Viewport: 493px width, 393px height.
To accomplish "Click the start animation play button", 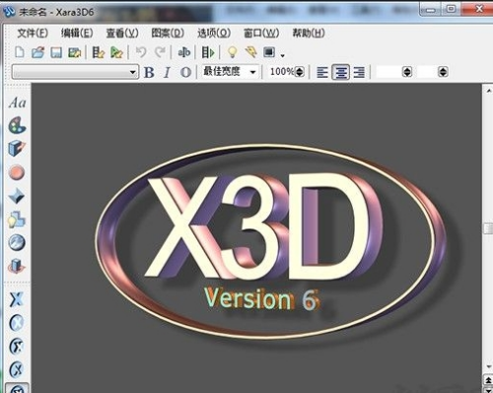I will (208, 52).
